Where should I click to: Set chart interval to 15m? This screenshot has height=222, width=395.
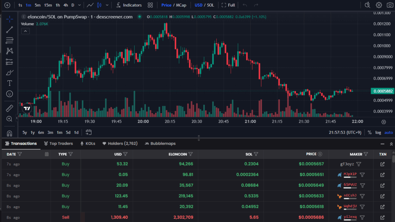tap(48, 5)
